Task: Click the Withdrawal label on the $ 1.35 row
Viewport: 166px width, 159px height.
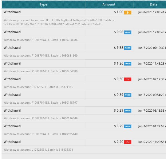Action: tap(12, 48)
